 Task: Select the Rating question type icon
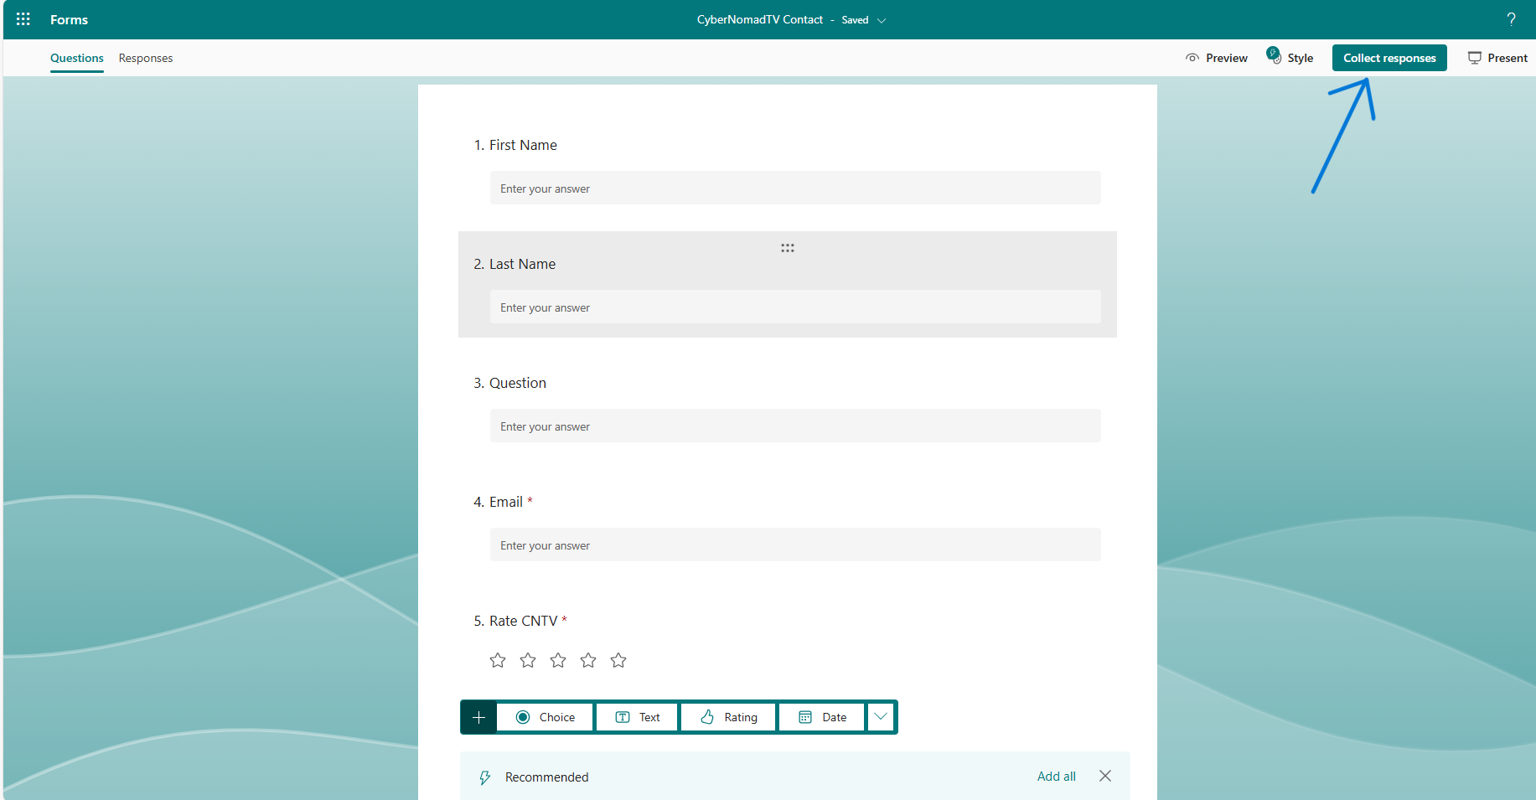click(x=708, y=716)
